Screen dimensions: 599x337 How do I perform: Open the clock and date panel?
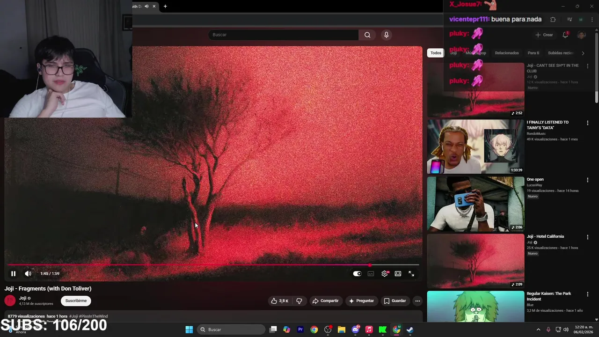pos(584,330)
